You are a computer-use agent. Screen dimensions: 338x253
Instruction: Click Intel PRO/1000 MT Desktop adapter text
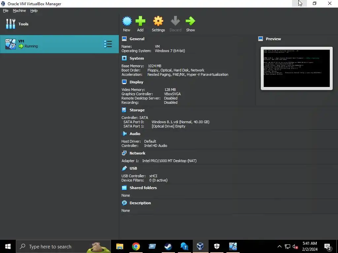(169, 161)
